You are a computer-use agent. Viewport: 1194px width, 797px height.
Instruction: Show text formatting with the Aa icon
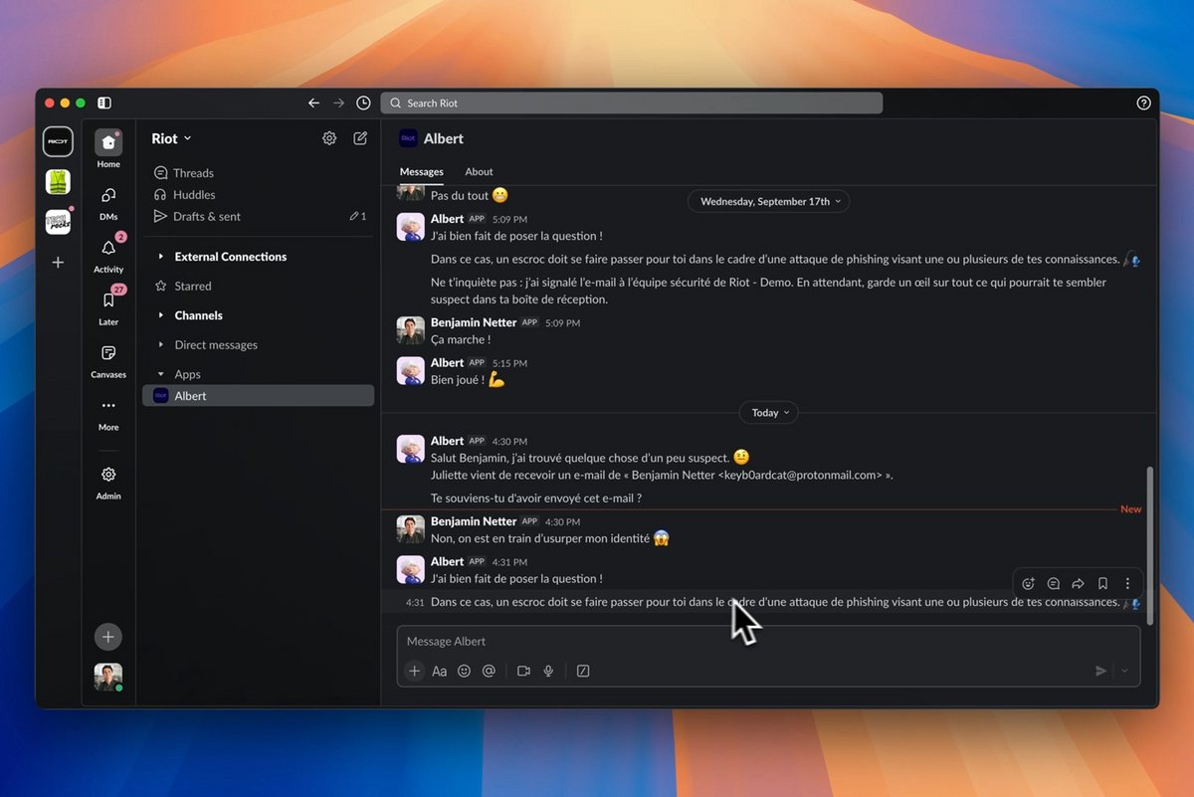(x=439, y=671)
